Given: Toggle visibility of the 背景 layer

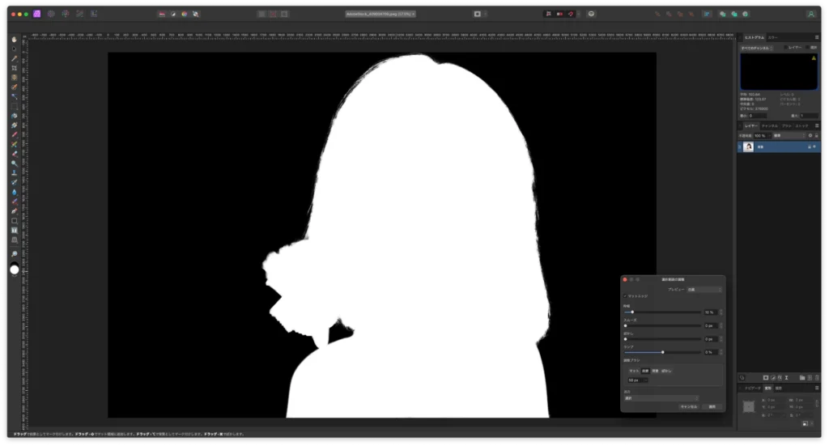Looking at the screenshot, I should (x=815, y=147).
